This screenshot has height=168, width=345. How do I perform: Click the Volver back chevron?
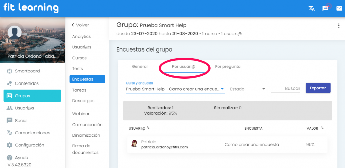(x=73, y=25)
